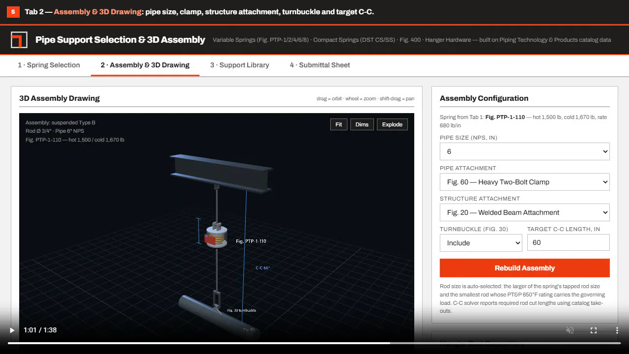The image size is (629, 354).
Task: Click the Rebuild Assembly button
Action: tap(525, 268)
